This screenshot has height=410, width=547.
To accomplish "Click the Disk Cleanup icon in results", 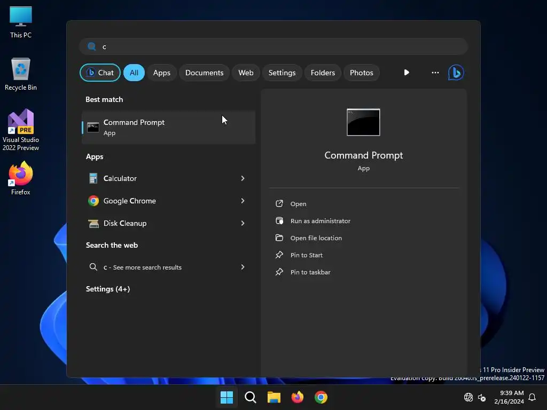I will click(x=93, y=223).
